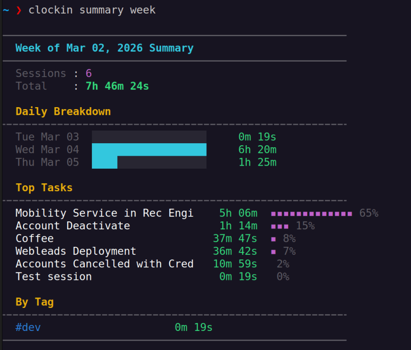Click the '1h 14m' task duration
Viewport: 411px width, 350px height.
click(238, 226)
